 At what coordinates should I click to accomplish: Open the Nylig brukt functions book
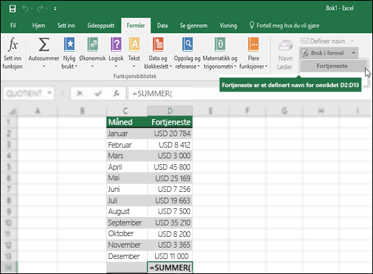coord(69,44)
